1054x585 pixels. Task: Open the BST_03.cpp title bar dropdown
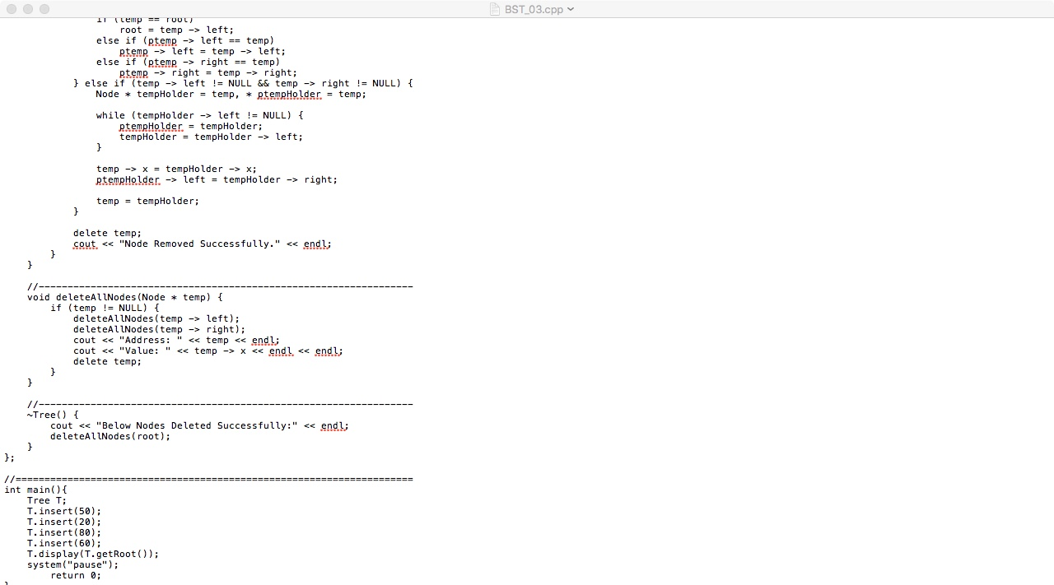tap(570, 9)
